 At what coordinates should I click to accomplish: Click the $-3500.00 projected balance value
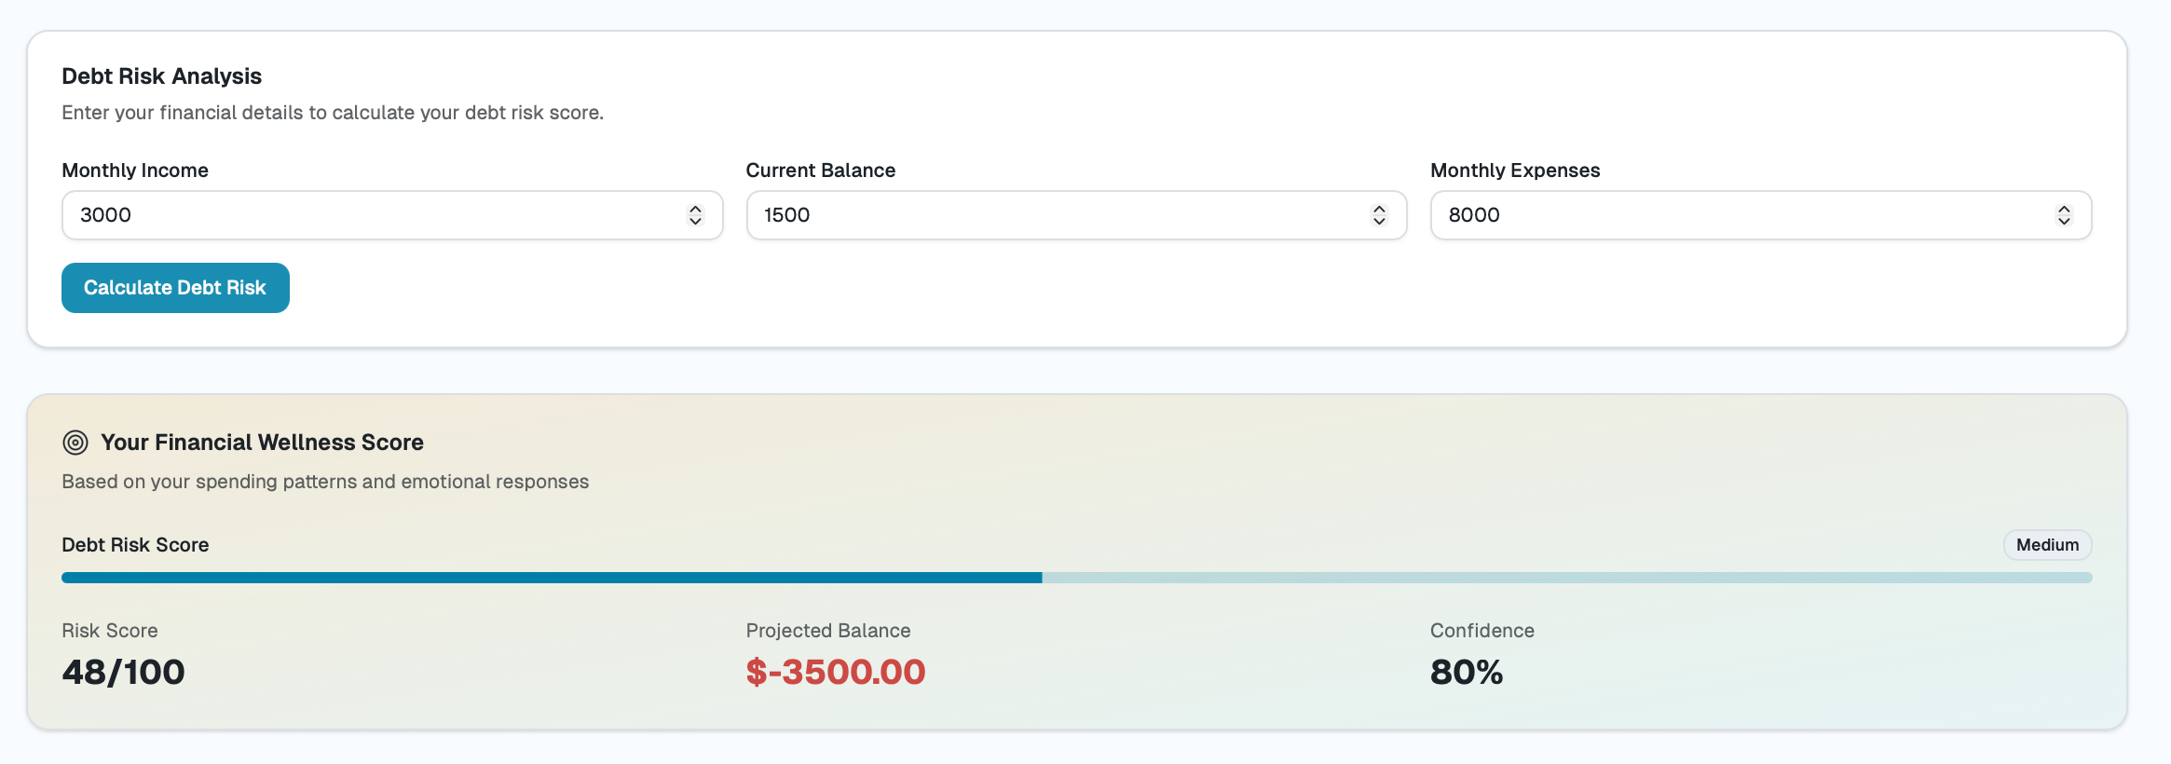[x=836, y=672]
